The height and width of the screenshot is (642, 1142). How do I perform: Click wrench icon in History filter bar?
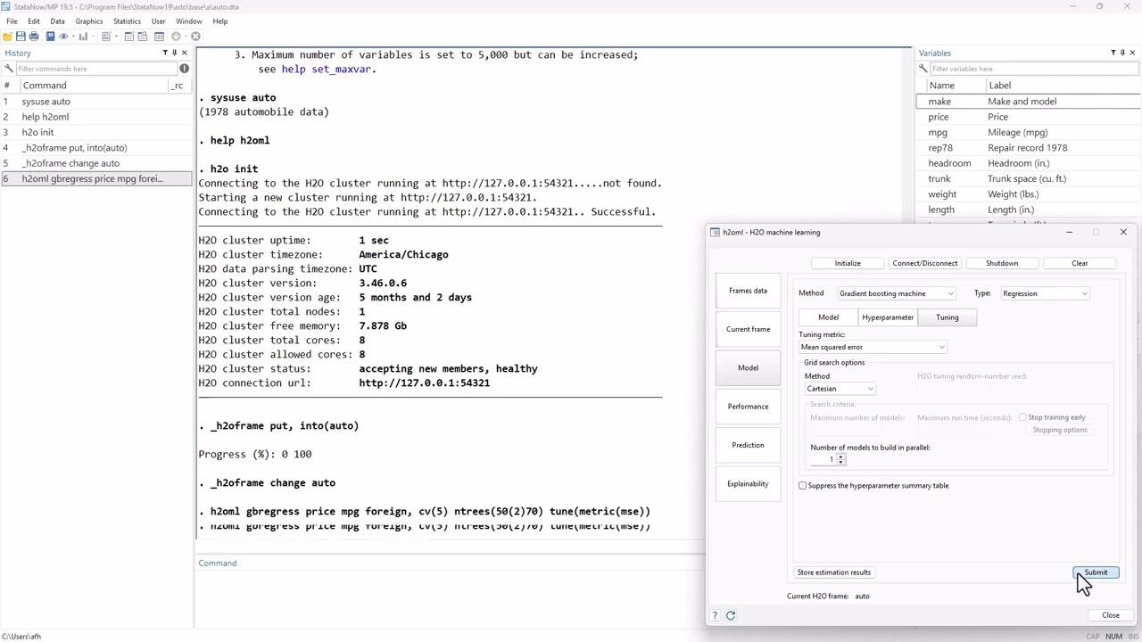pyautogui.click(x=8, y=69)
